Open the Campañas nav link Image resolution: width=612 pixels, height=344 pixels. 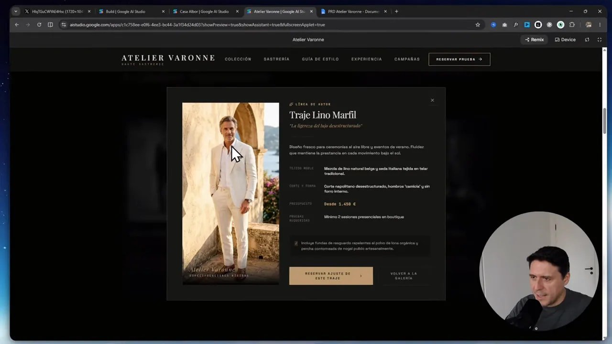(x=407, y=59)
